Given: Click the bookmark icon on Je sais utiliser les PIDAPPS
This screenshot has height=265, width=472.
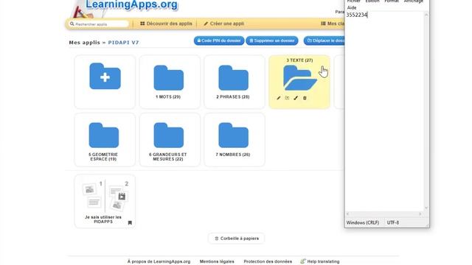Looking at the screenshot, I should coord(130,222).
